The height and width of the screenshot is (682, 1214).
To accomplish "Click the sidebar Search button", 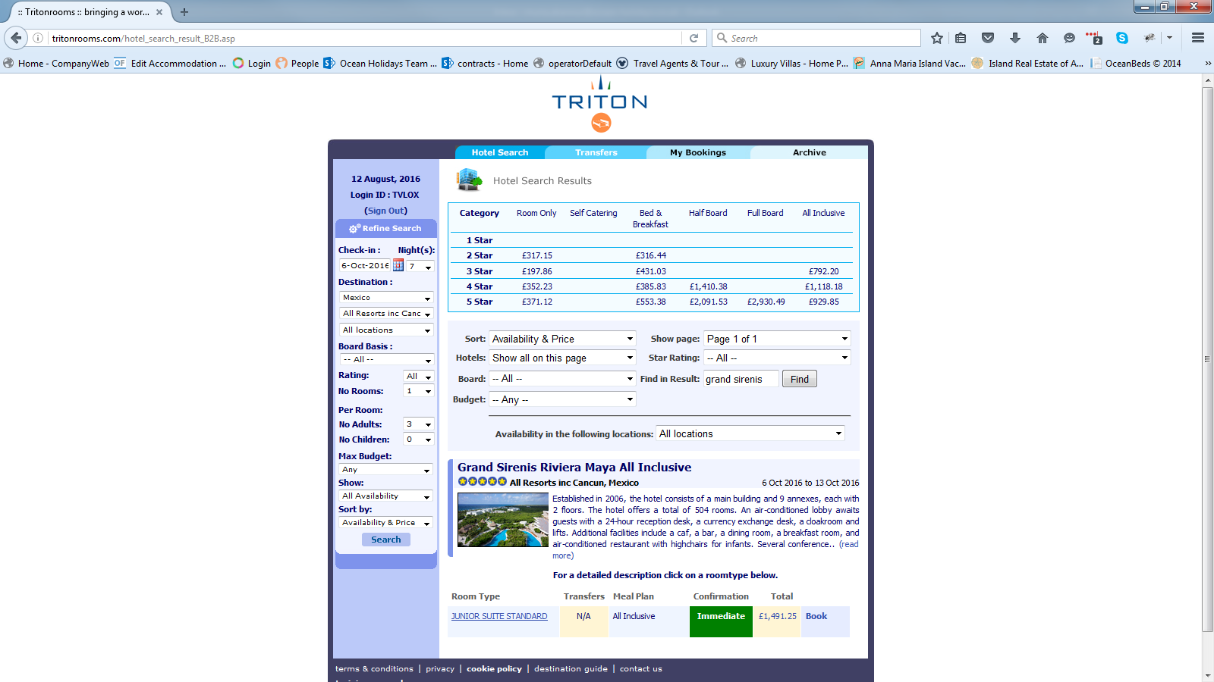I will tap(386, 540).
